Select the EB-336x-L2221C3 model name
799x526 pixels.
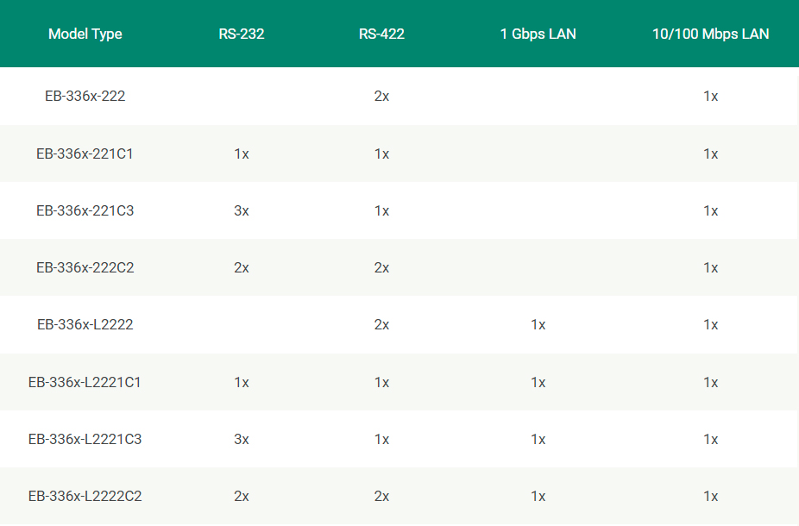(85, 440)
